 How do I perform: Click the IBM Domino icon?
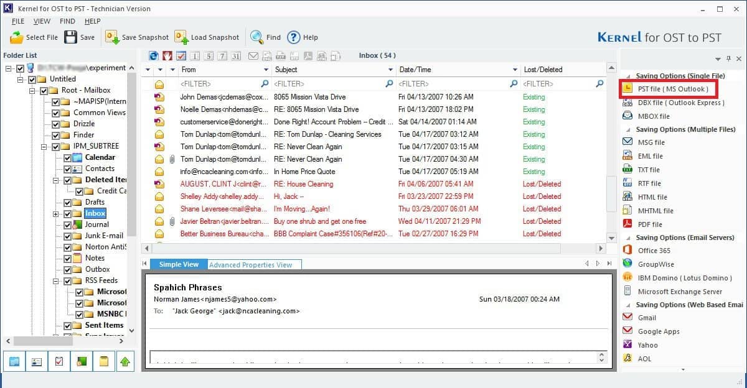(627, 278)
